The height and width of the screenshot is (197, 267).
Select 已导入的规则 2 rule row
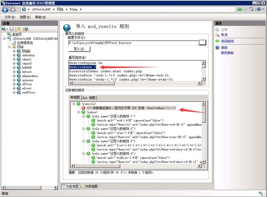coord(113,128)
